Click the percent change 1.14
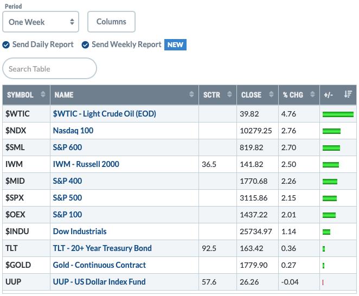Image resolution: width=359 pixels, height=296 pixels. [x=289, y=231]
